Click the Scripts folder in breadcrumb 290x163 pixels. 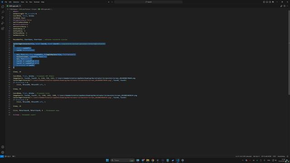[34, 9]
